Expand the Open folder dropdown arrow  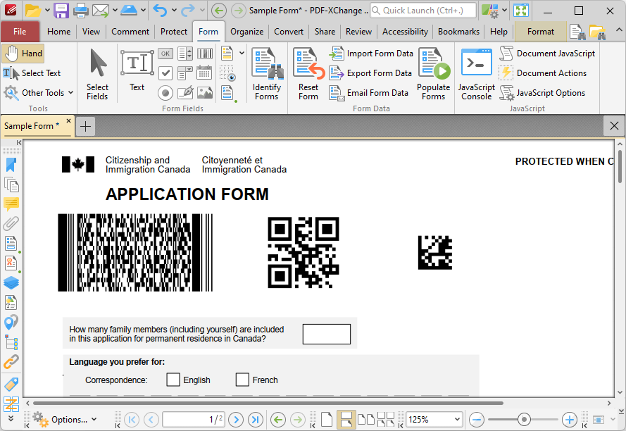point(47,11)
